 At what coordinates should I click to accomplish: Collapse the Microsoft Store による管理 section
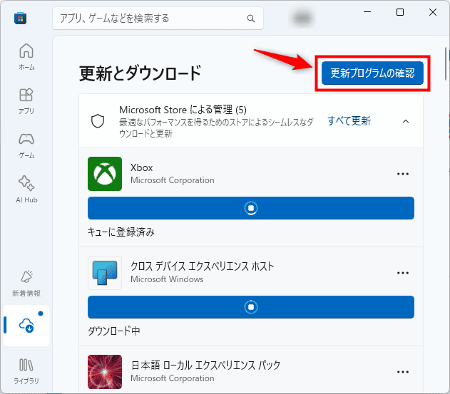(406, 121)
